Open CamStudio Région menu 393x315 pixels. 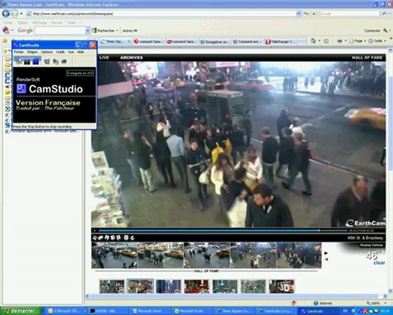(32, 52)
